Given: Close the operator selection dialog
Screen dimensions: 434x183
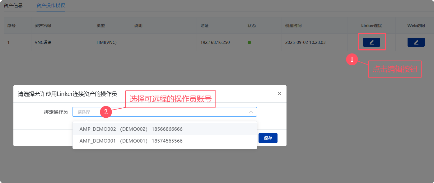Looking at the screenshot, I should [x=279, y=94].
